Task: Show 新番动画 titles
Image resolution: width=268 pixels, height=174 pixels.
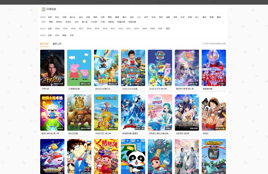Action: click(121, 22)
